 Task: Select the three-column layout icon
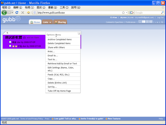[x=147, y=22]
